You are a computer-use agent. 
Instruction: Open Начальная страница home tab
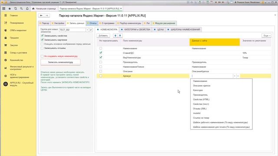tap(44, 9)
